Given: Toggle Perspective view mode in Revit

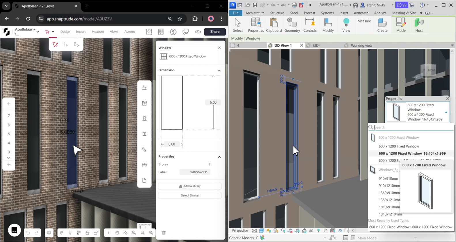Looking at the screenshot, I should (240, 230).
